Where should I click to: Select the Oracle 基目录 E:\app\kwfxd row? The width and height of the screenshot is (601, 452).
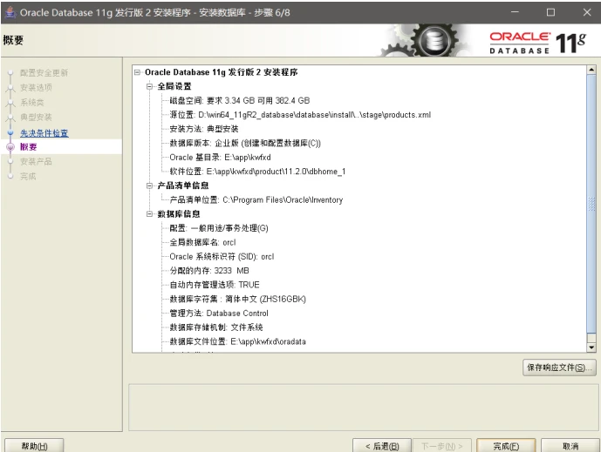(x=220, y=158)
